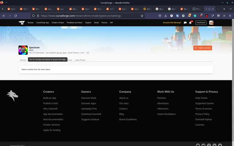
Task: Bookmark this page with the star
Action: [142, 16]
